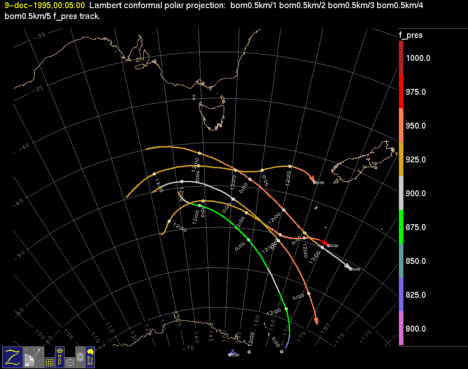
Task: Select the gold 925.0 color band
Action: pyautogui.click(x=401, y=159)
